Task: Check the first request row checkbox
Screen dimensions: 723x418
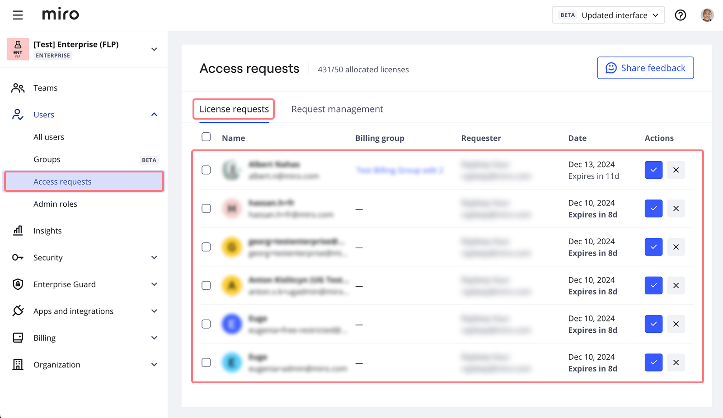Action: tap(206, 170)
